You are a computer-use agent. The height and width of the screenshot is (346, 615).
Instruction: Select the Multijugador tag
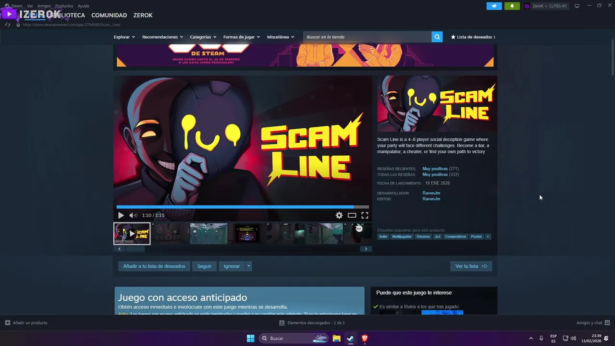[402, 236]
